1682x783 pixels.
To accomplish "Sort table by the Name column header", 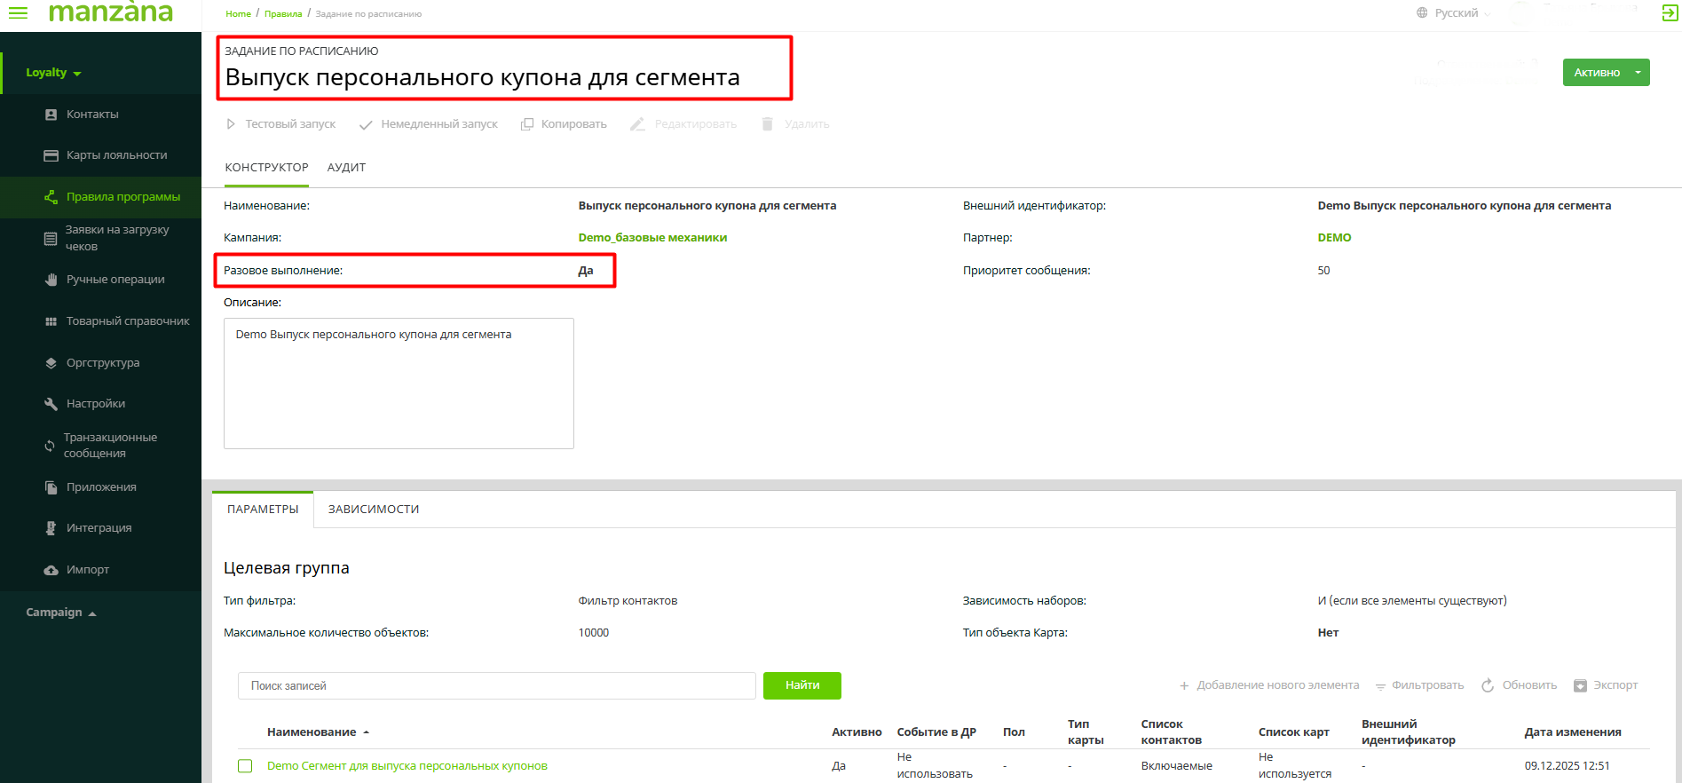I will pos(312,732).
